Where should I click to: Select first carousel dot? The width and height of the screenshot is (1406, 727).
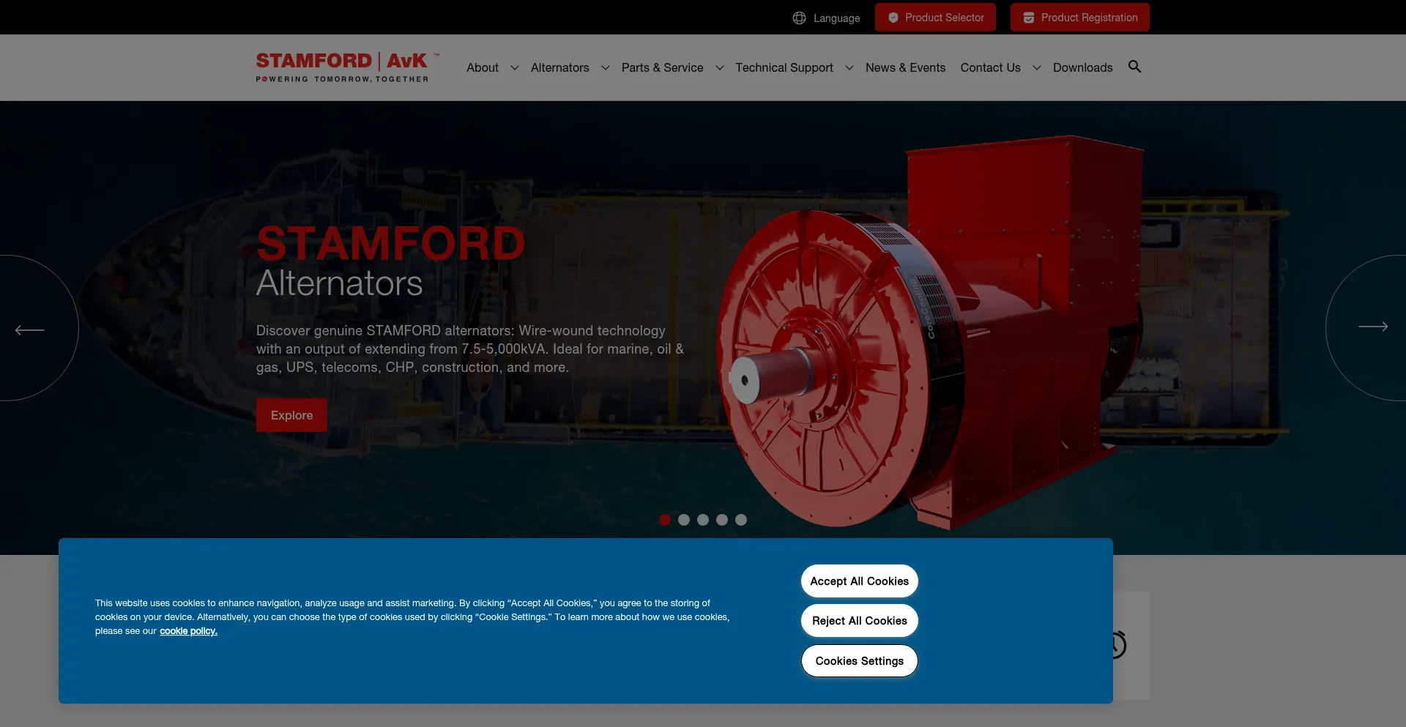pyautogui.click(x=665, y=520)
